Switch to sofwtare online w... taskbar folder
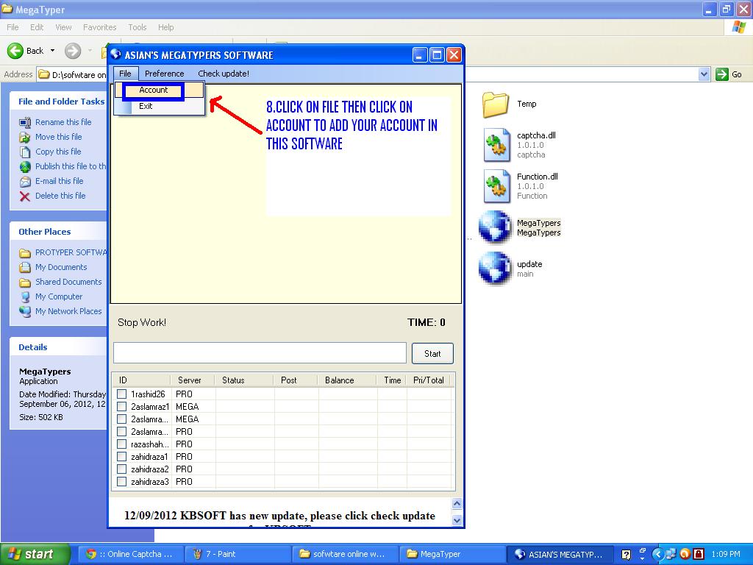Screen dimensions: 753x565 coord(346,554)
